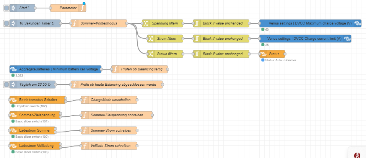
Task: Click function icon of Prüfen ob Balancing fertig
Action: pos(115,69)
